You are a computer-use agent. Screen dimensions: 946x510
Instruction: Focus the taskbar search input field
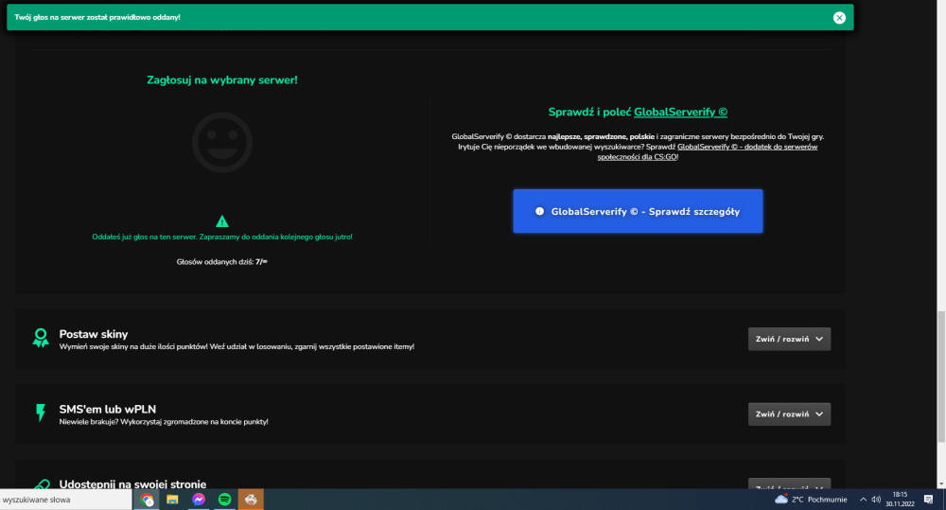[x=66, y=500]
